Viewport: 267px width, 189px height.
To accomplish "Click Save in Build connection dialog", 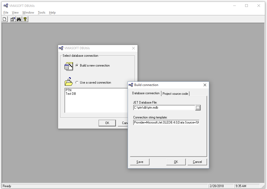I will (x=140, y=162).
